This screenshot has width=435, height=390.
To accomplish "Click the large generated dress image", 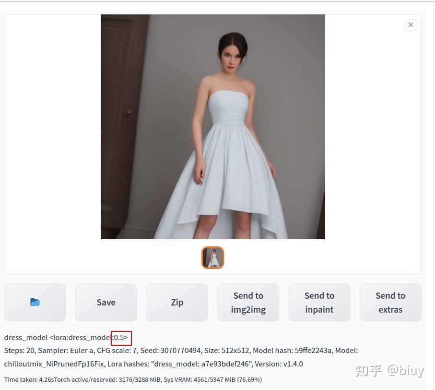I will click(213, 127).
